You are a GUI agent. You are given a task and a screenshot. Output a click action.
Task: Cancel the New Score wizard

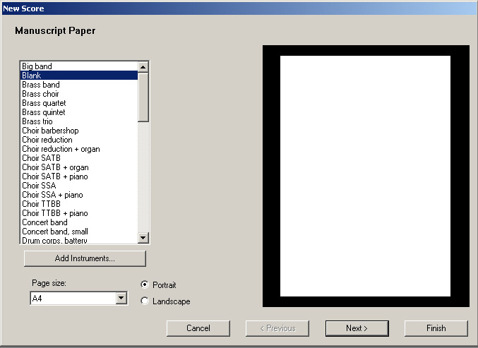(198, 328)
